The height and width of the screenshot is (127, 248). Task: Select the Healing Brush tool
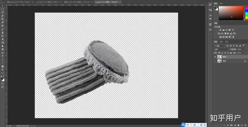pyautogui.click(x=2, y=26)
